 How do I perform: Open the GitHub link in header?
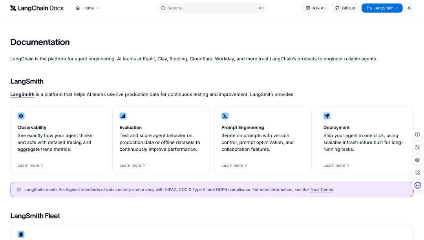point(345,8)
